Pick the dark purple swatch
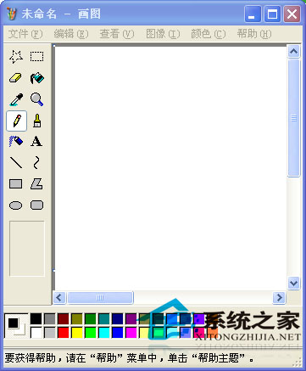Image resolution: width=306 pixels, height=371 pixels. 131,319
